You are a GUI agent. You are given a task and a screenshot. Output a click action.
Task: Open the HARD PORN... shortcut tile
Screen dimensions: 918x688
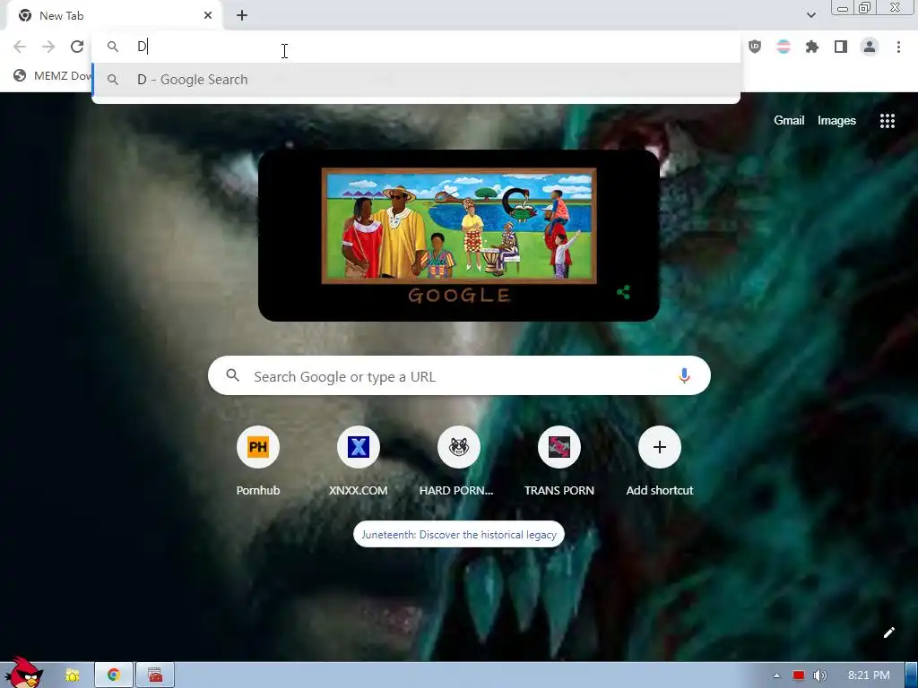coord(458,461)
